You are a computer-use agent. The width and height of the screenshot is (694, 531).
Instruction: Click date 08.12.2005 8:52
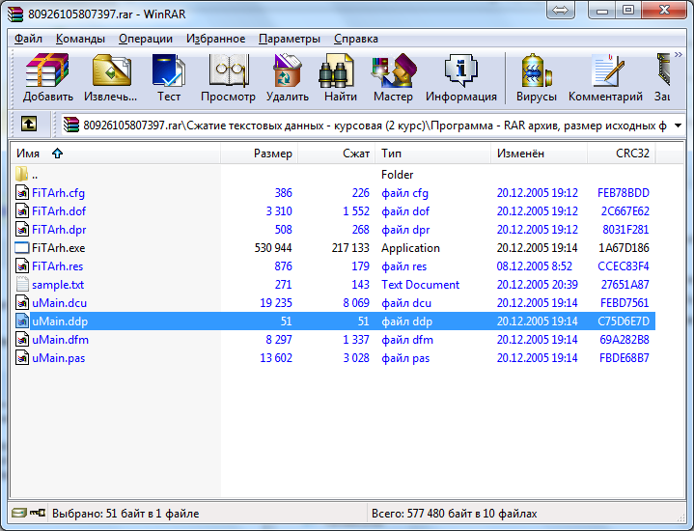point(534,266)
